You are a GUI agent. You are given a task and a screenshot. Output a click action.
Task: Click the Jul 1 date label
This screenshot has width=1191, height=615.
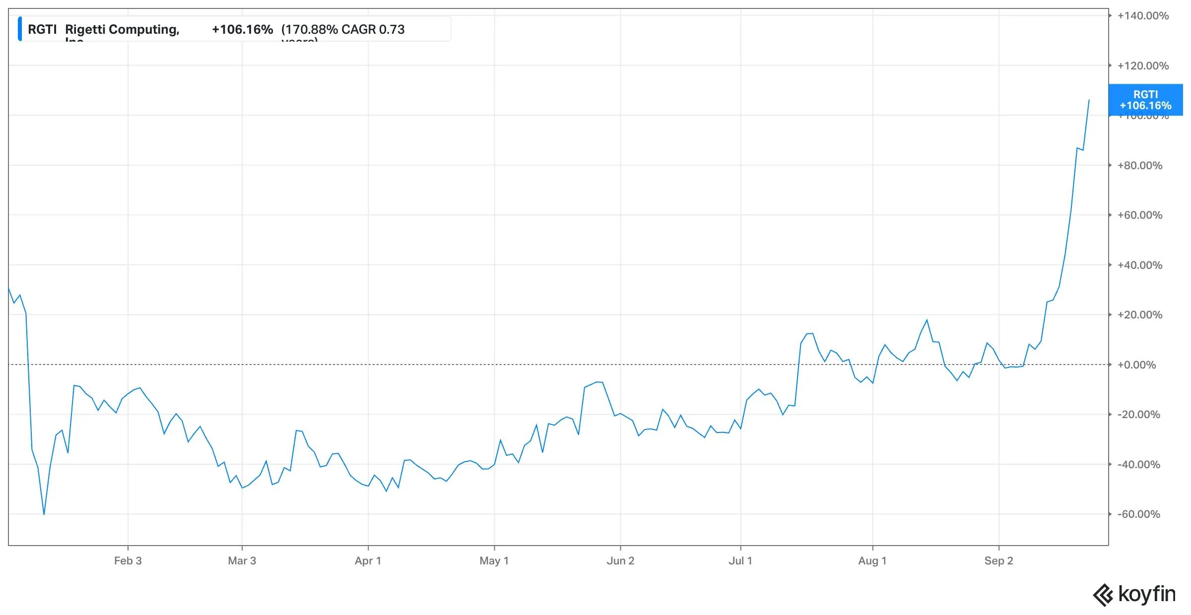[740, 561]
